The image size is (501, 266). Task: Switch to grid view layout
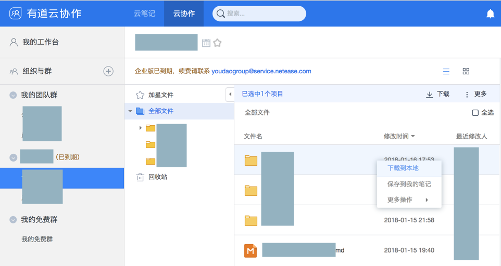(466, 71)
